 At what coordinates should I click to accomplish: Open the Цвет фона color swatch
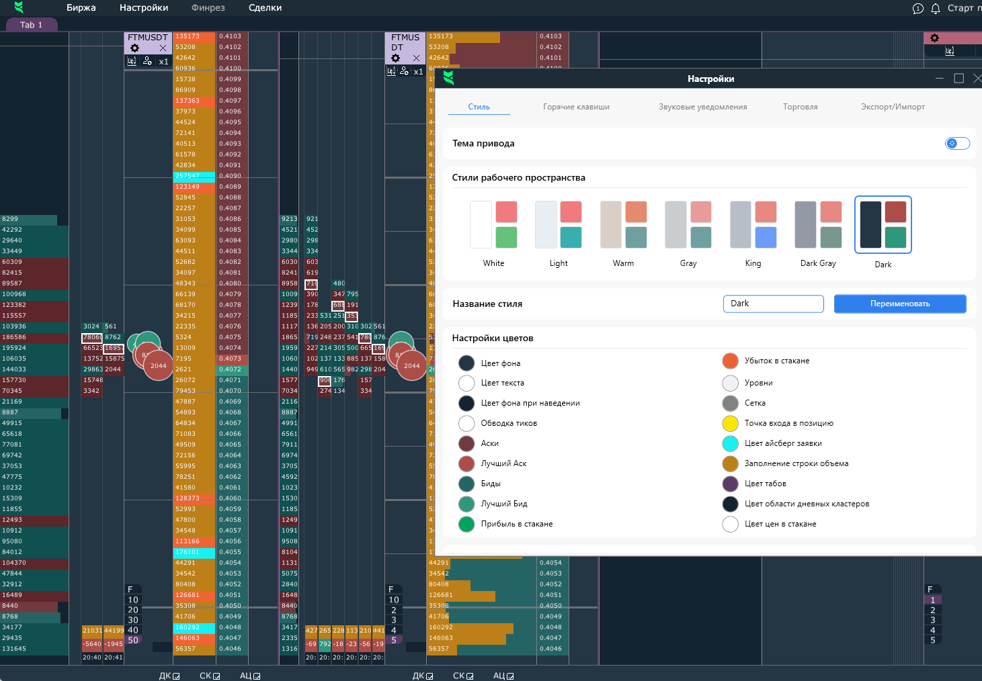[466, 363]
